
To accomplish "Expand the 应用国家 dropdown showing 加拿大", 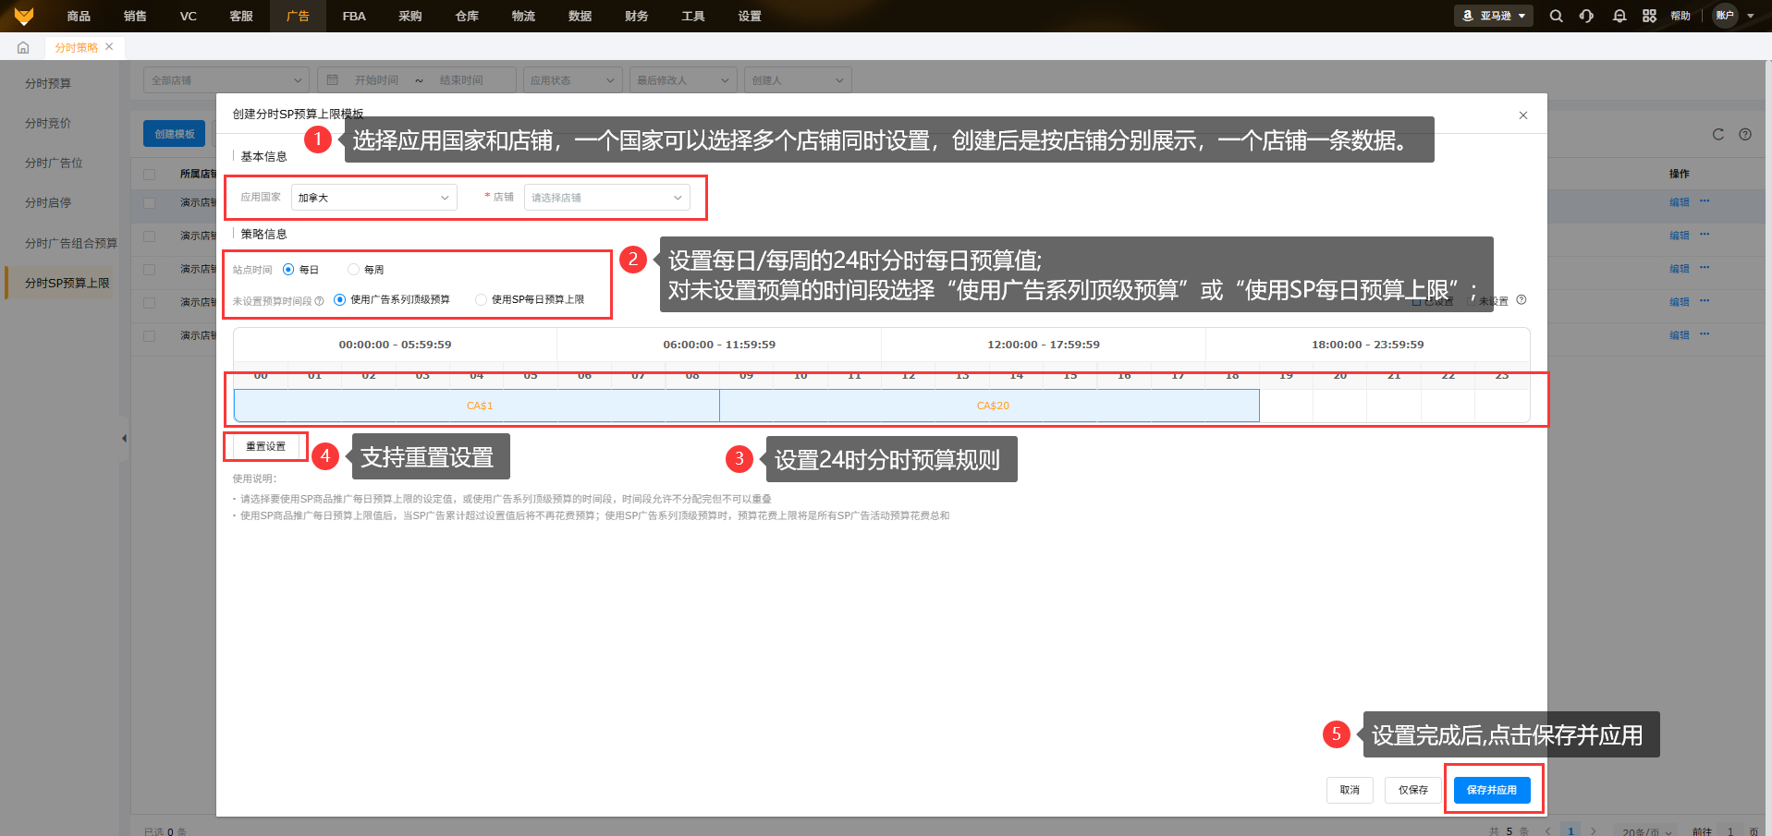I will (x=373, y=198).
